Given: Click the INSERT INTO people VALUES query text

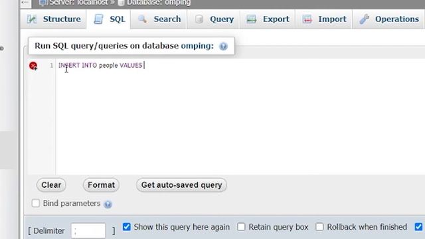Looking at the screenshot, I should (100, 65).
